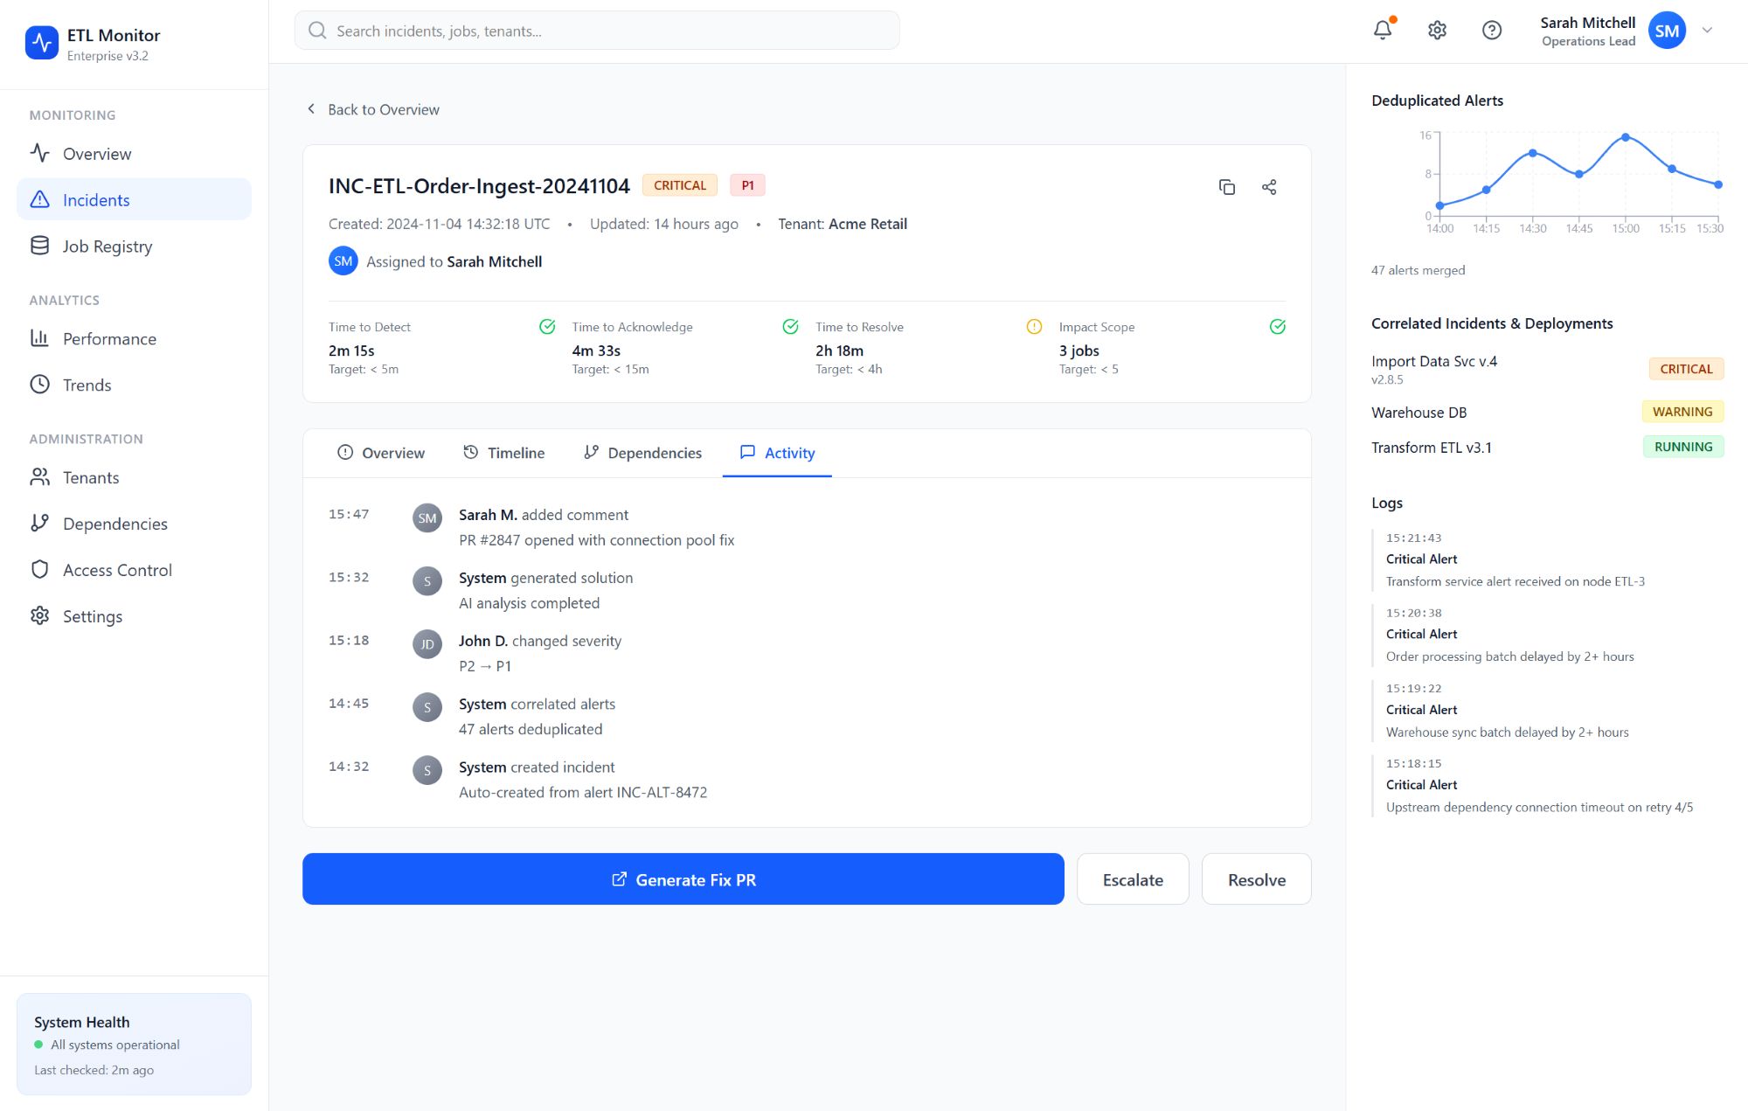Open Warehouse DB correlated item
This screenshot has width=1748, height=1111.
pyautogui.click(x=1547, y=412)
